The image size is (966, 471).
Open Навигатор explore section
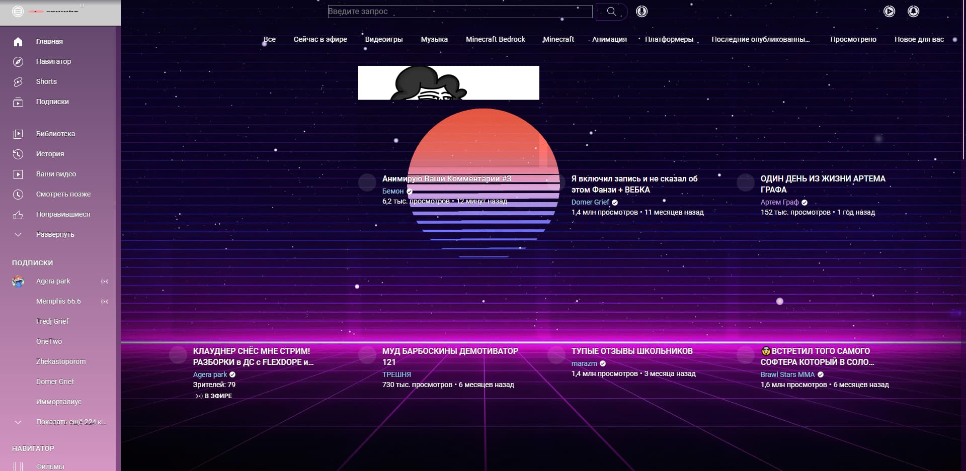53,61
